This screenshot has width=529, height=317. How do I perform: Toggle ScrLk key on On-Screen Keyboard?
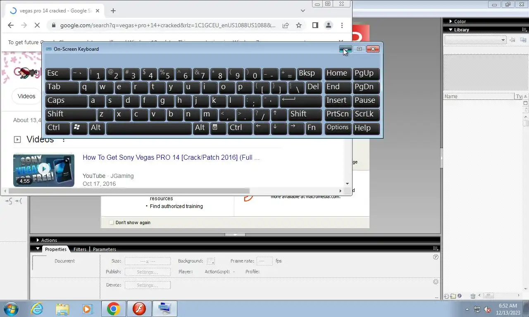coord(366,114)
